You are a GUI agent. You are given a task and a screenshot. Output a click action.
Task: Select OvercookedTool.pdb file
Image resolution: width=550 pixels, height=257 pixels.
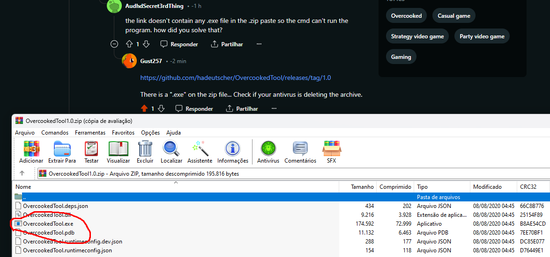pos(48,232)
